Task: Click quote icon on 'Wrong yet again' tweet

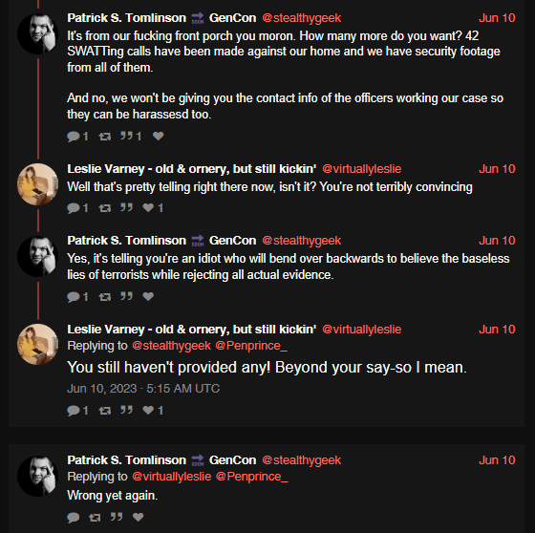Action: pos(117,517)
